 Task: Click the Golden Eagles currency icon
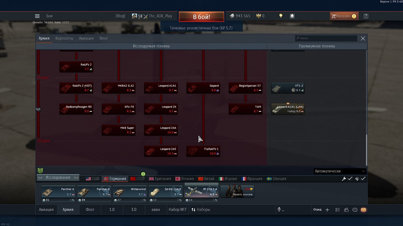click(258, 16)
